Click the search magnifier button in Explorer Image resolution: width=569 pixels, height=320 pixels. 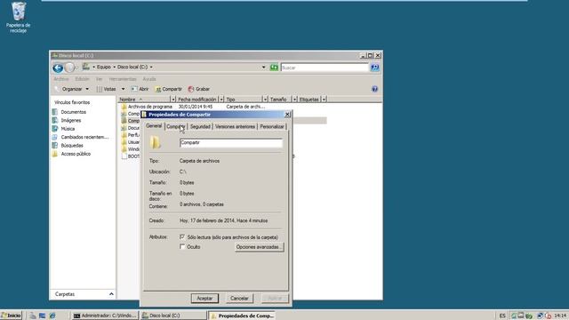click(374, 68)
